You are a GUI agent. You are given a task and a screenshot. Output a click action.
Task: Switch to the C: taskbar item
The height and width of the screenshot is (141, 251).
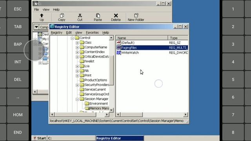pyautogui.click(x=71, y=138)
